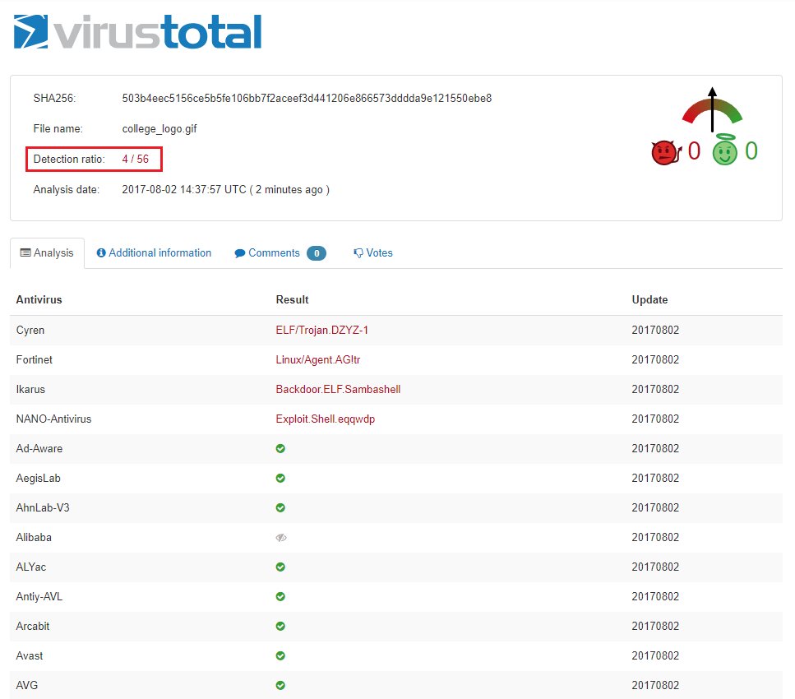Click the ALYac clean checkmark icon
Image resolution: width=795 pixels, height=699 pixels.
pos(280,567)
